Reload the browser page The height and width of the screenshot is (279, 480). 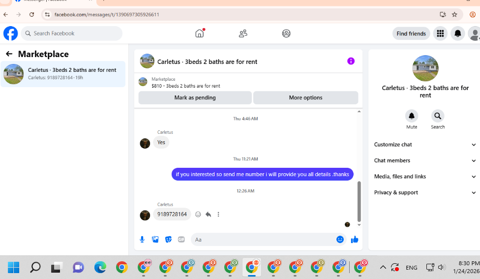pos(32,14)
